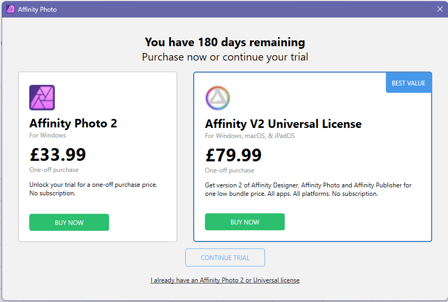
Task: Click the Affinity Photo window title text
Action: [37, 10]
